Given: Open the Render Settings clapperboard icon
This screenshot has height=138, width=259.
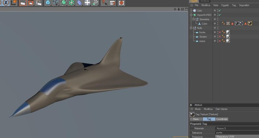Looking at the screenshot, I should tap(39, 3).
